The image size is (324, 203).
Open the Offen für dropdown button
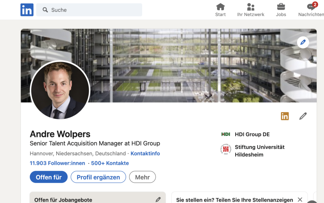(49, 177)
